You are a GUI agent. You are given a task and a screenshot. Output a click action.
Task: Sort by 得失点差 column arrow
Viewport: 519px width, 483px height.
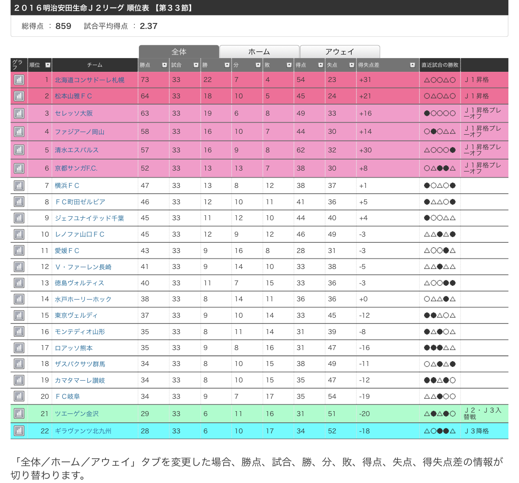[x=413, y=65]
